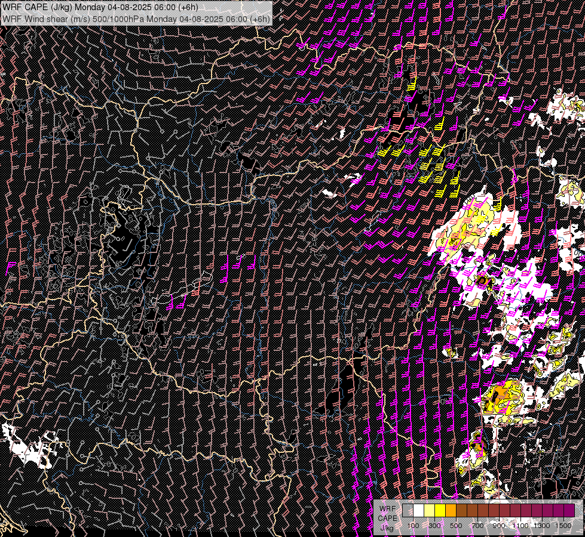585x537 pixels.
Task: Select the rightmost magenta-purple legend swatch
Action: point(569,511)
